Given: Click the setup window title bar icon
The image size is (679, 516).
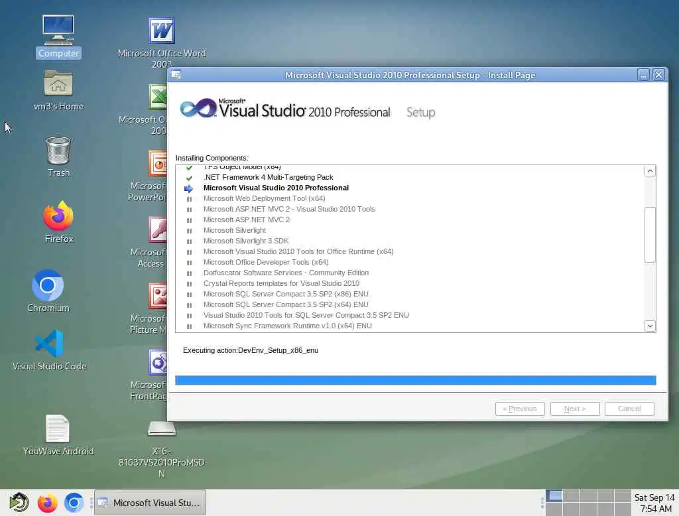Looking at the screenshot, I should [176, 74].
